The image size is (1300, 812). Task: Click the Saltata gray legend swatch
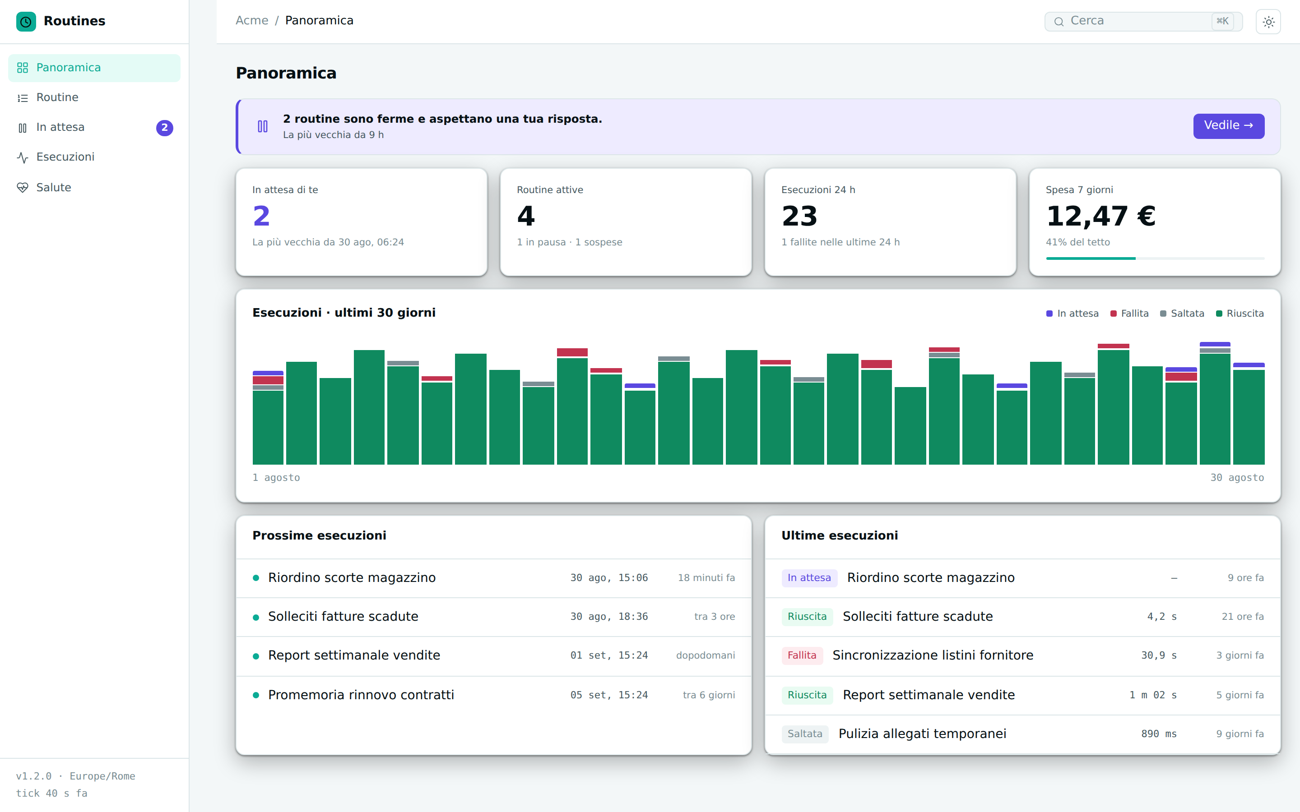click(x=1163, y=314)
